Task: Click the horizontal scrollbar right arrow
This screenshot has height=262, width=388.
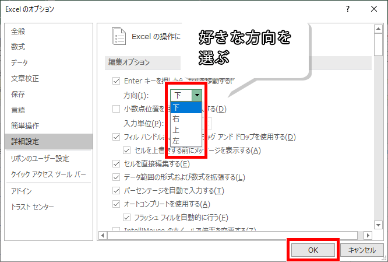Action: coord(368,235)
